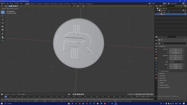The width and height of the screenshot is (187, 105).
Task: Click the timeline current frame marker
Action: click(x=6, y=97)
